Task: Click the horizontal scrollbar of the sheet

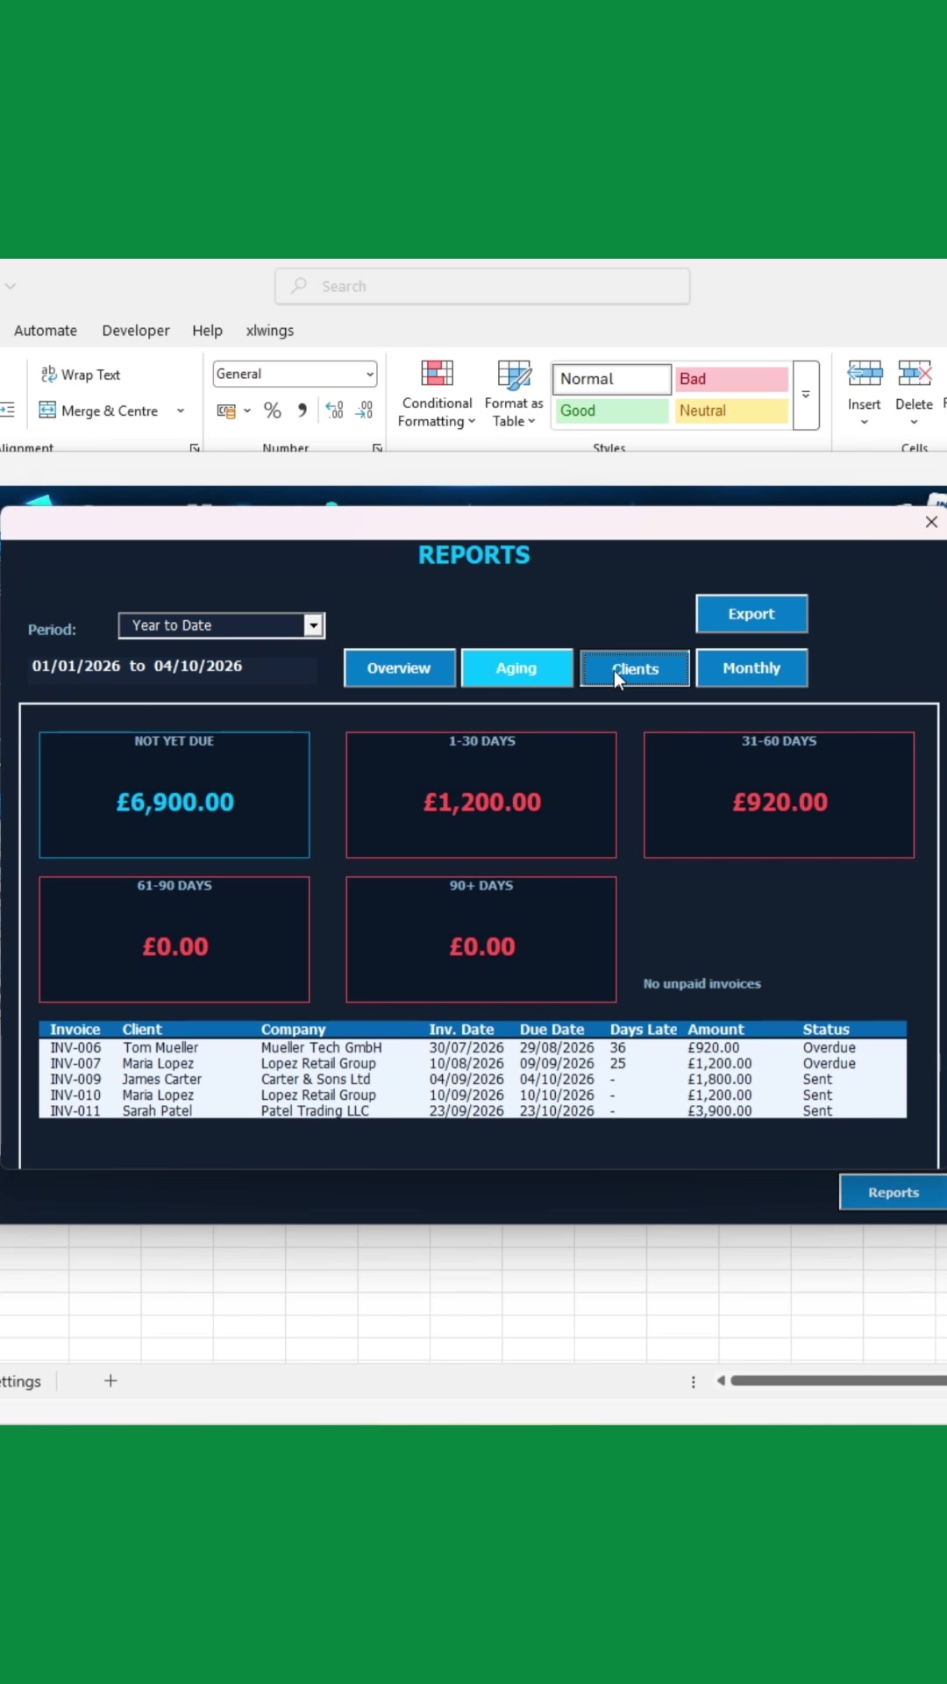Action: coord(837,1381)
